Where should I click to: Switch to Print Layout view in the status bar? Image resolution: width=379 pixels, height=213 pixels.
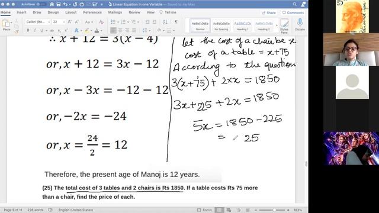pos(219,210)
